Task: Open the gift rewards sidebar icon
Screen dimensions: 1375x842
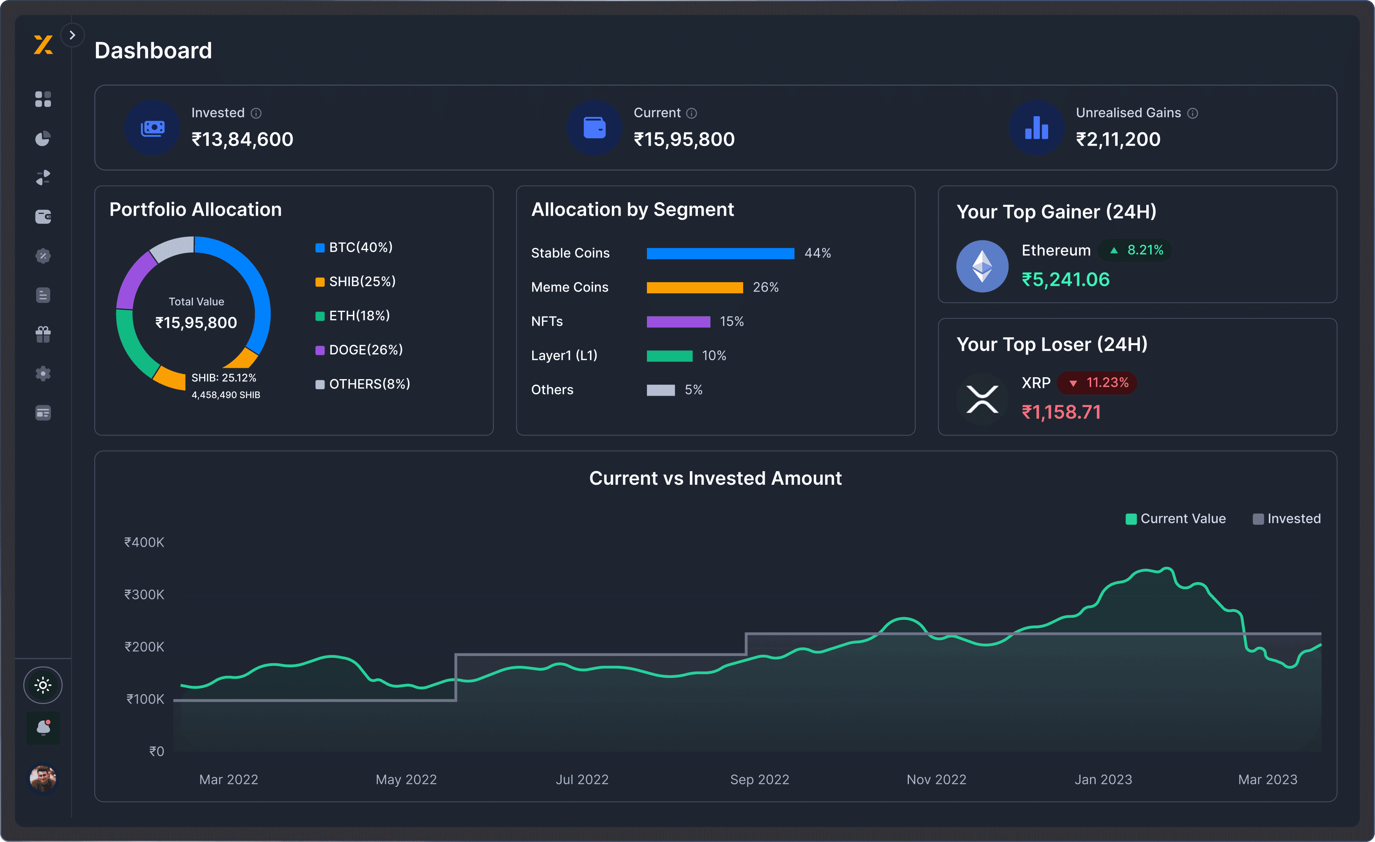Action: 43,334
